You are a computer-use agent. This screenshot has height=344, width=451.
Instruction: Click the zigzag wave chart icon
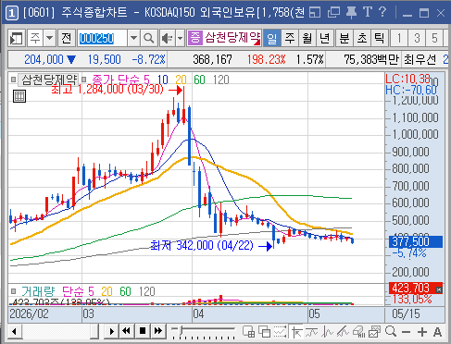pos(327,332)
